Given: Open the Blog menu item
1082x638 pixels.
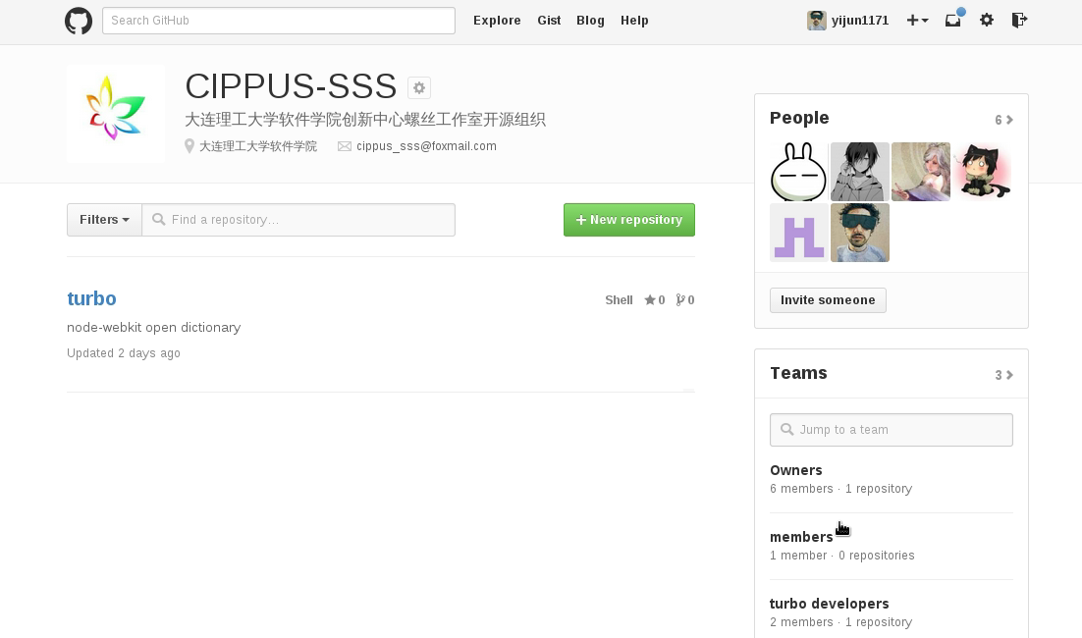Looking at the screenshot, I should [591, 21].
